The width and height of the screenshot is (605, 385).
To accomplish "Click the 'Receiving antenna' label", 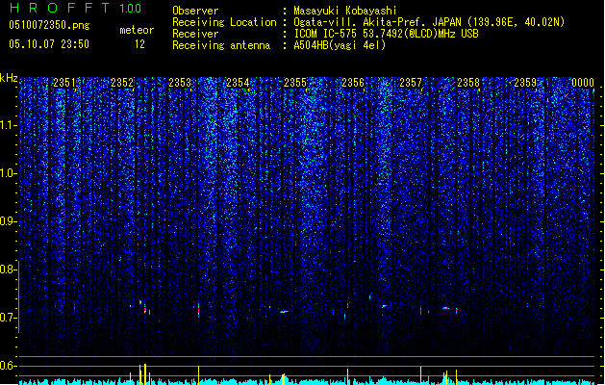I will pos(221,45).
